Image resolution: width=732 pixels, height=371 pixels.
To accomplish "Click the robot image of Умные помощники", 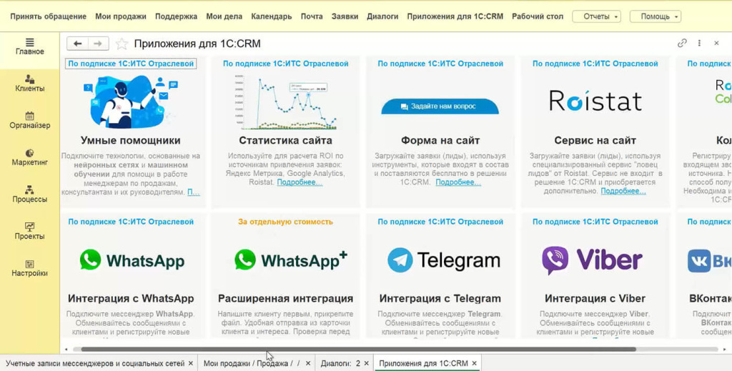I will (x=132, y=102).
